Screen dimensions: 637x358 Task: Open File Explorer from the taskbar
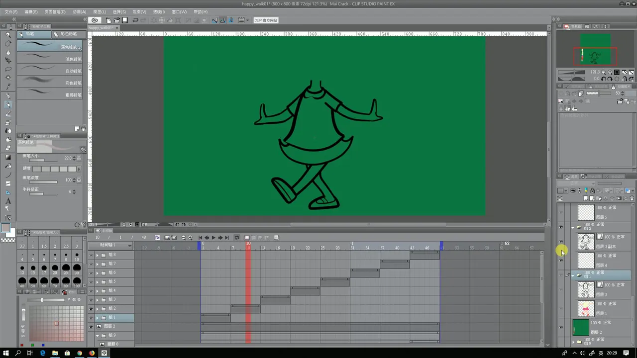pyautogui.click(x=55, y=353)
